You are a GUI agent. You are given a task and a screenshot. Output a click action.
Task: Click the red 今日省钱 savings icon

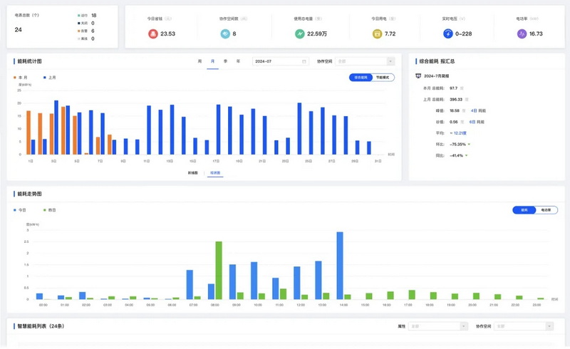pos(152,33)
